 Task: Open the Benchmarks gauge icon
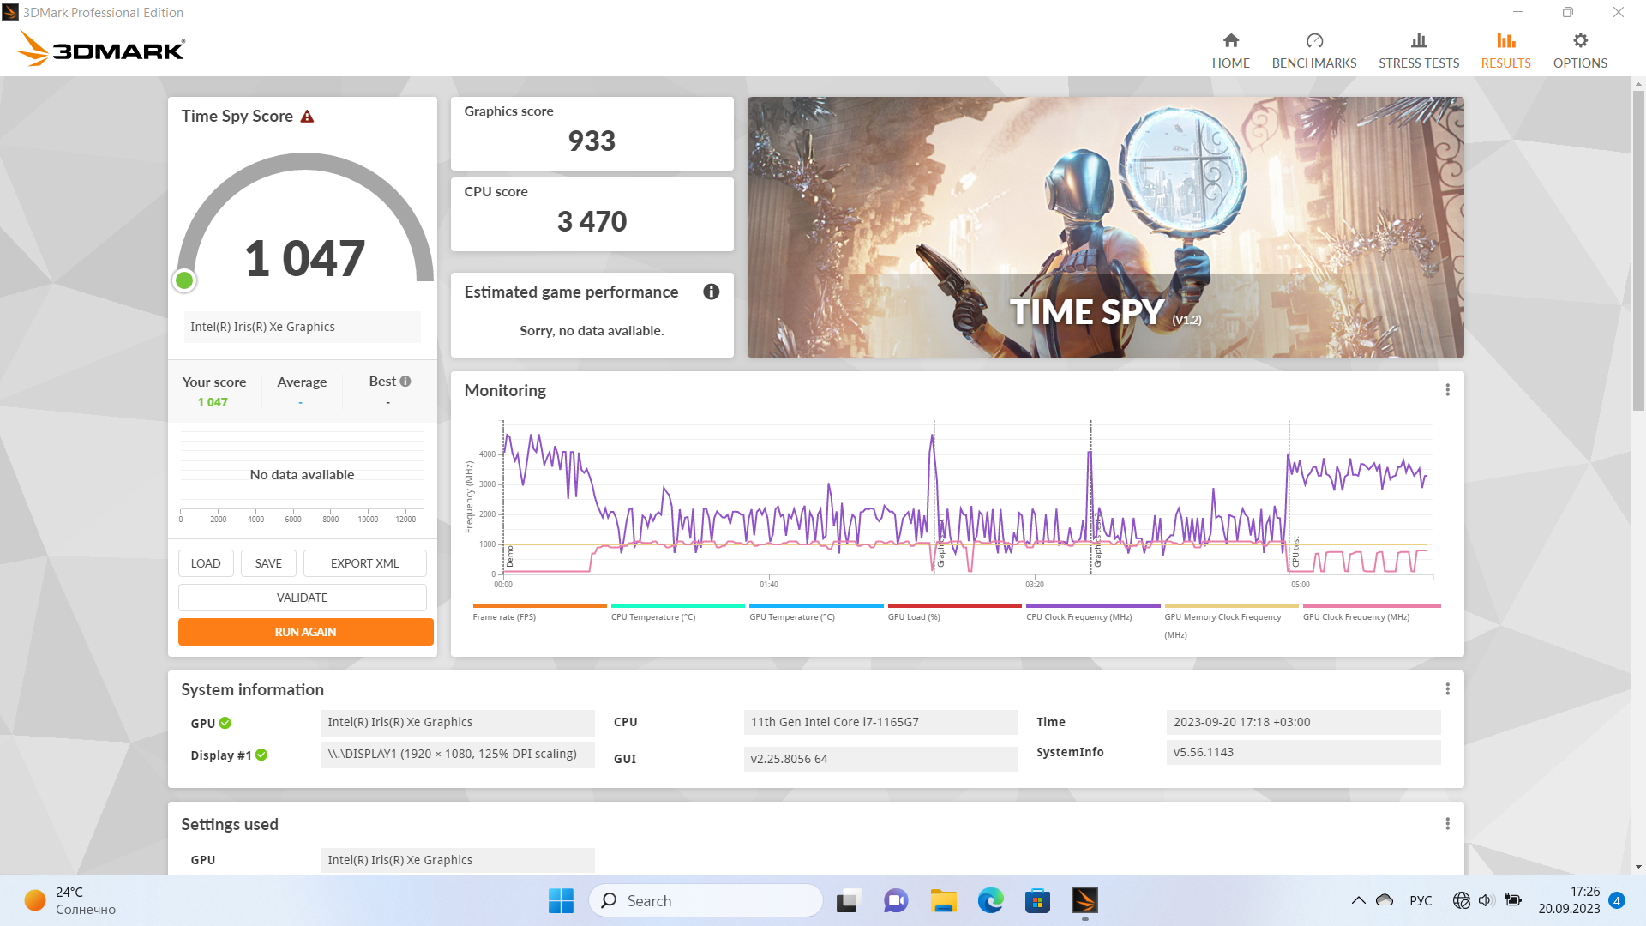[x=1313, y=41]
